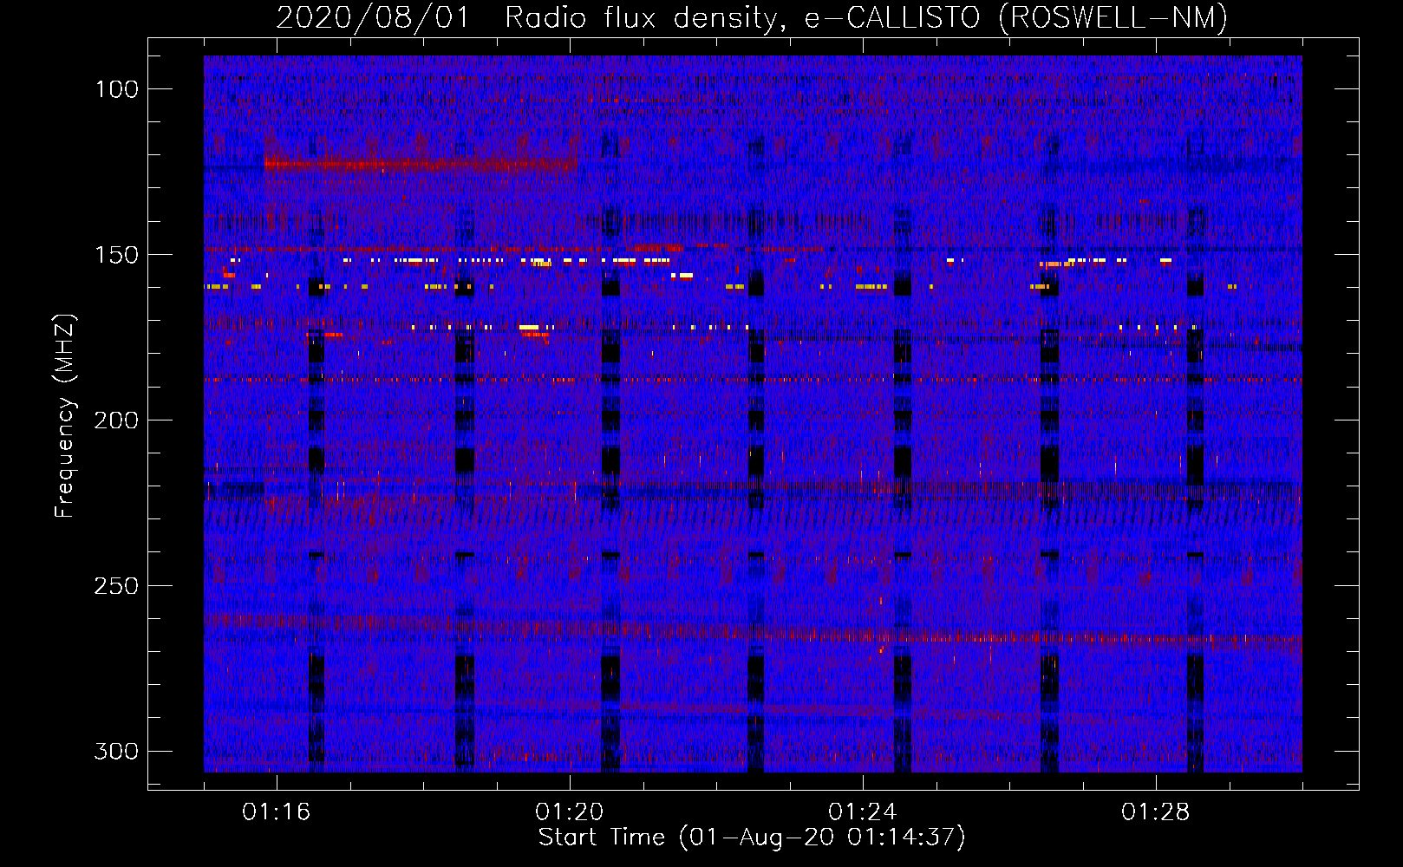The width and height of the screenshot is (1403, 867).
Task: Click the '01:16' time tick label
Action: 277,812
